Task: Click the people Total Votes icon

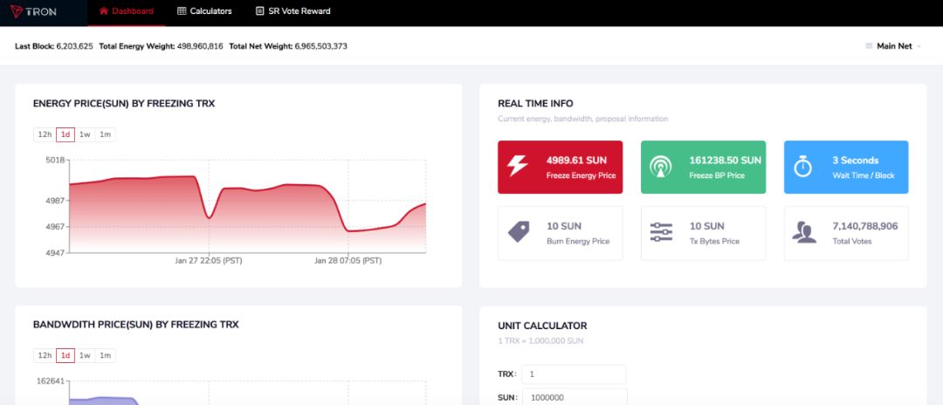Action: tap(804, 232)
